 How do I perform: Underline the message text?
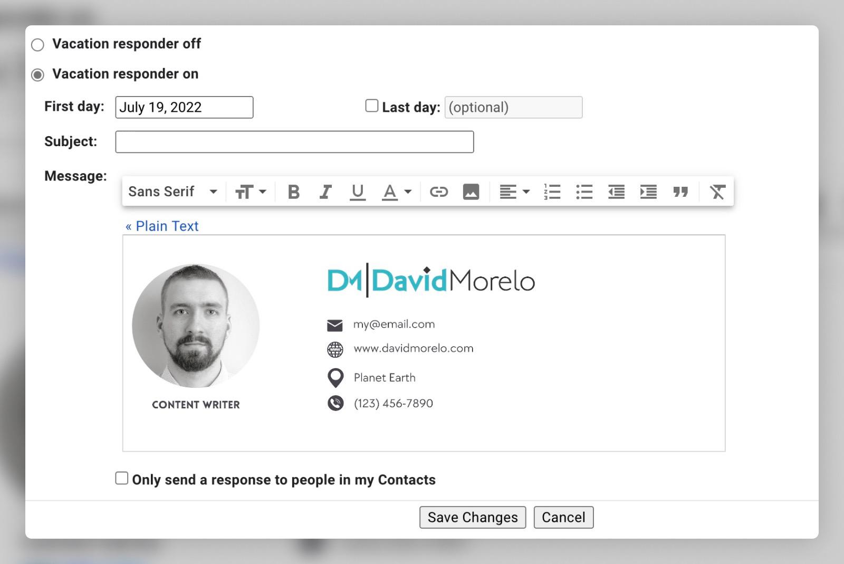coord(358,192)
